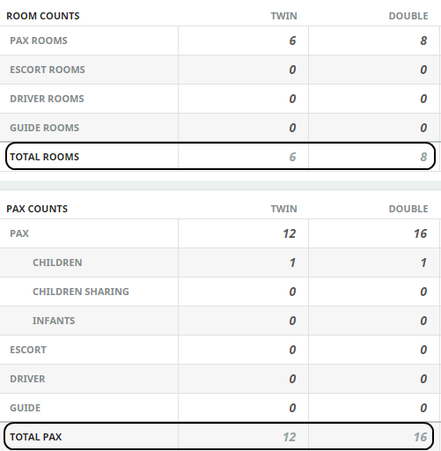Image resolution: width=441 pixels, height=451 pixels.
Task: Click the PAX ROOMS double value 8
Action: [423, 41]
